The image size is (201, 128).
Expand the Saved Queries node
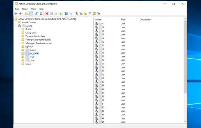(x=16, y=23)
